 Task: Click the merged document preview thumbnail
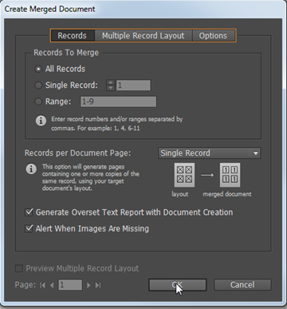(230, 175)
